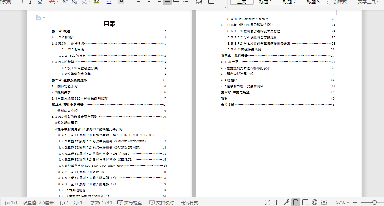Open font group dialog launcher
Viewport: 384px width, 206px height.
pos(130,7)
